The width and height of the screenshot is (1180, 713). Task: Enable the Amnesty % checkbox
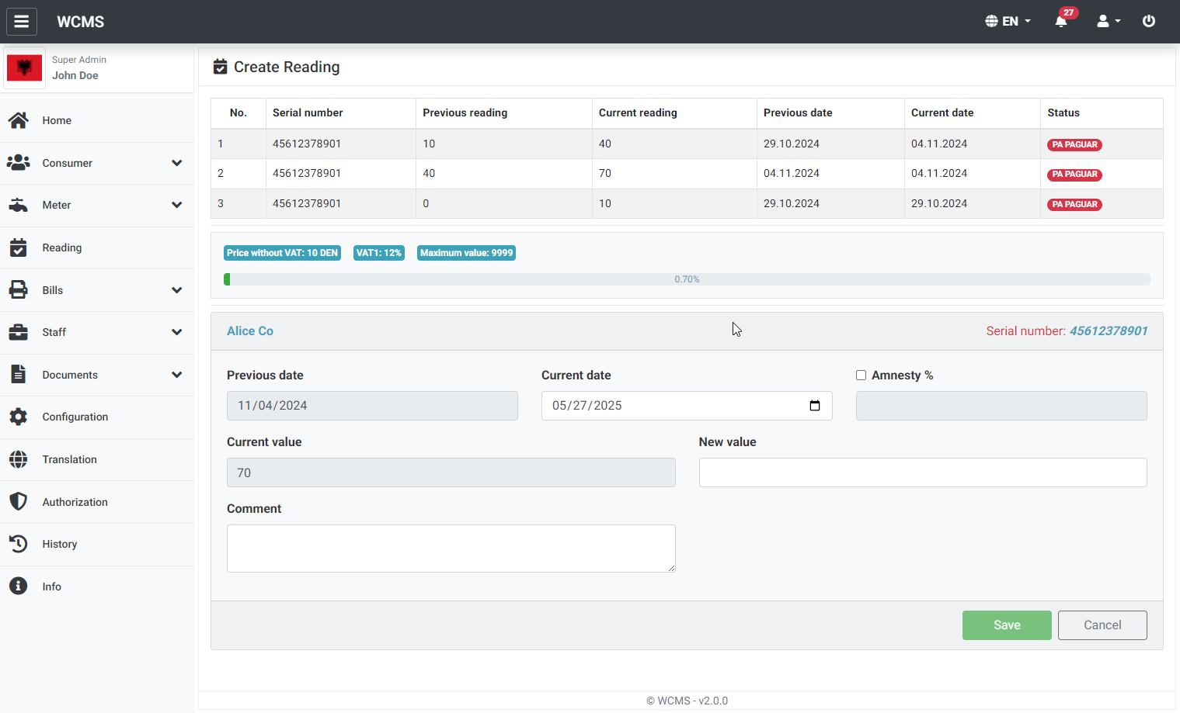point(861,376)
